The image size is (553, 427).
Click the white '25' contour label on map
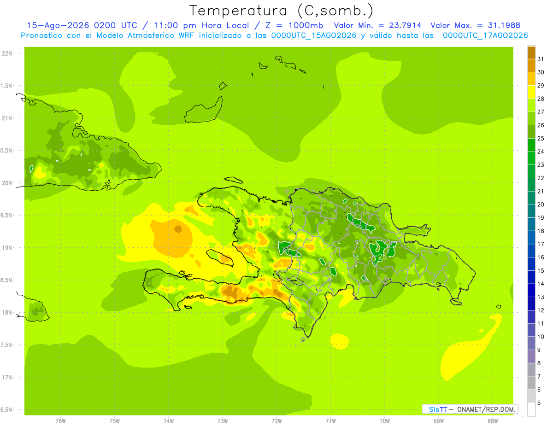[x=382, y=257]
